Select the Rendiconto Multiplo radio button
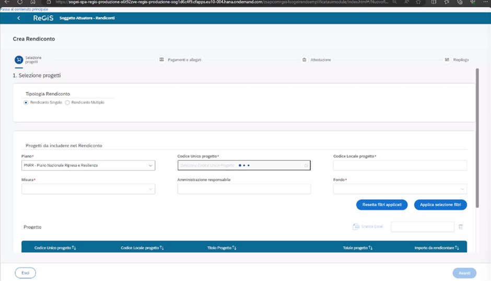 67,102
